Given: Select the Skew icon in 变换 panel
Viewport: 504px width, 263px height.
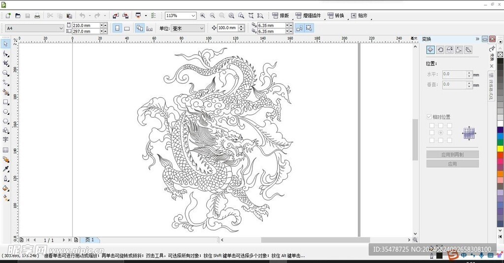Looking at the screenshot, I should coord(468,50).
